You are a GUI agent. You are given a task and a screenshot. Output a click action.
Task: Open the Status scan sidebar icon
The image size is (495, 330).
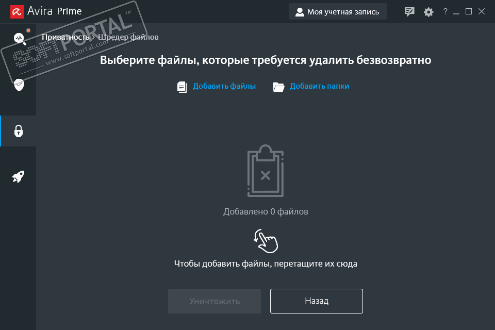tap(20, 39)
